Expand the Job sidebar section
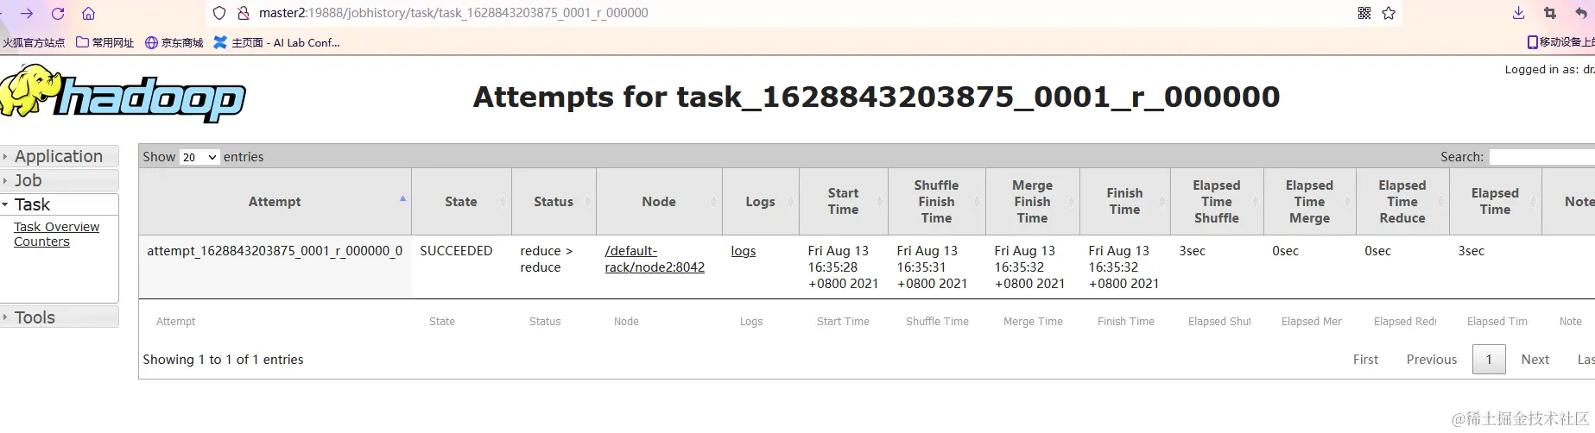Viewport: 1595px width, 433px height. pyautogui.click(x=59, y=180)
